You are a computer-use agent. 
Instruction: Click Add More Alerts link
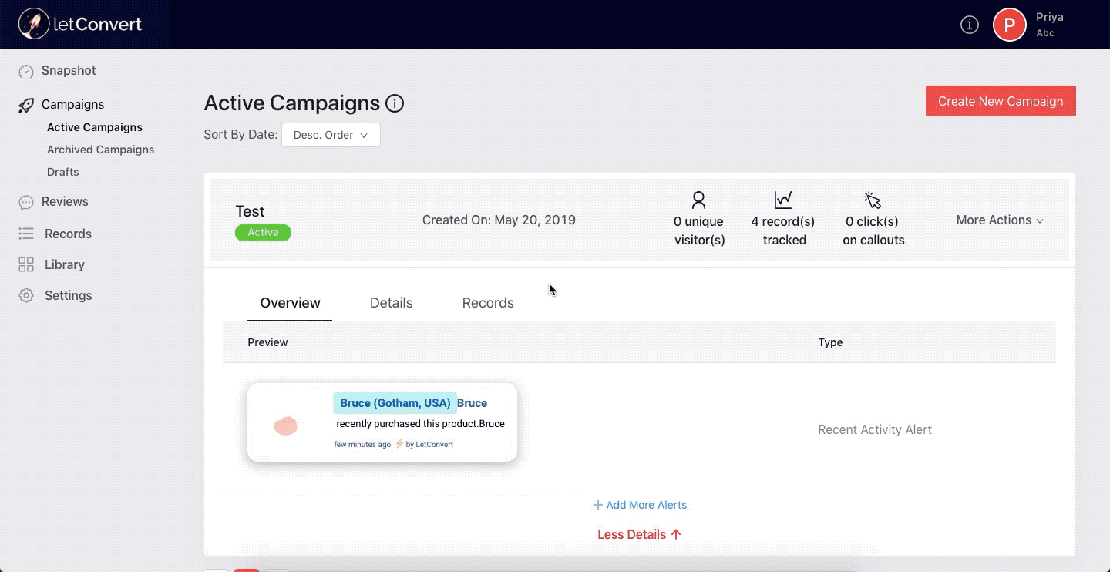(640, 505)
